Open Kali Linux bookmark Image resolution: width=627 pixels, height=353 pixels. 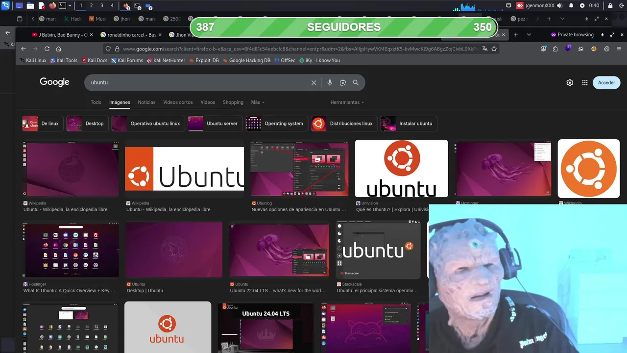(x=33, y=60)
